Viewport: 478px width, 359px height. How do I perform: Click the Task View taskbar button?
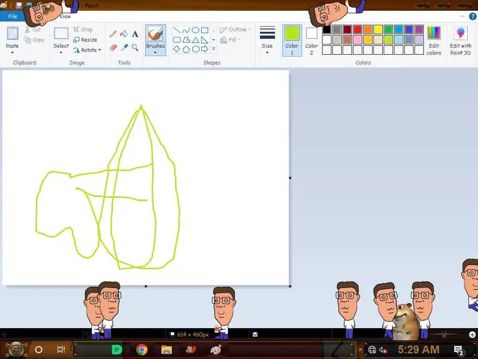point(61,350)
